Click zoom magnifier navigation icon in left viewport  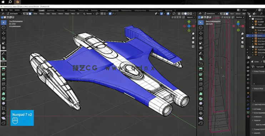click(x=193, y=34)
